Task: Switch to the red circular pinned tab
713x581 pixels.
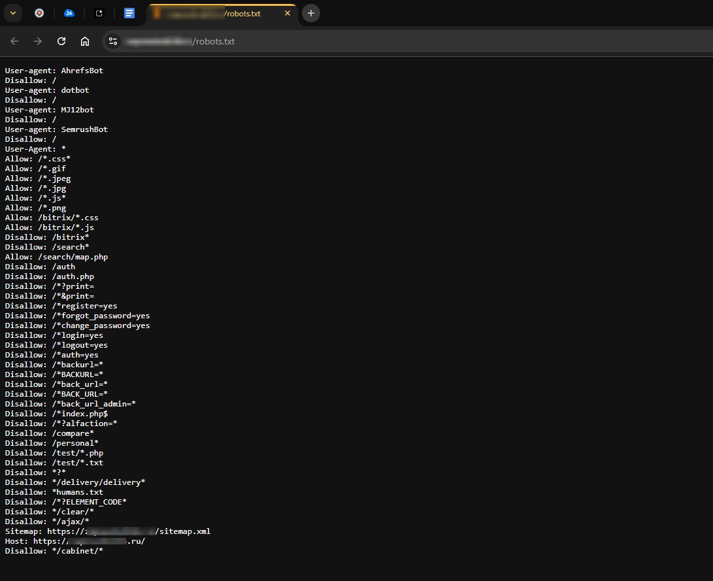Action: [x=40, y=13]
